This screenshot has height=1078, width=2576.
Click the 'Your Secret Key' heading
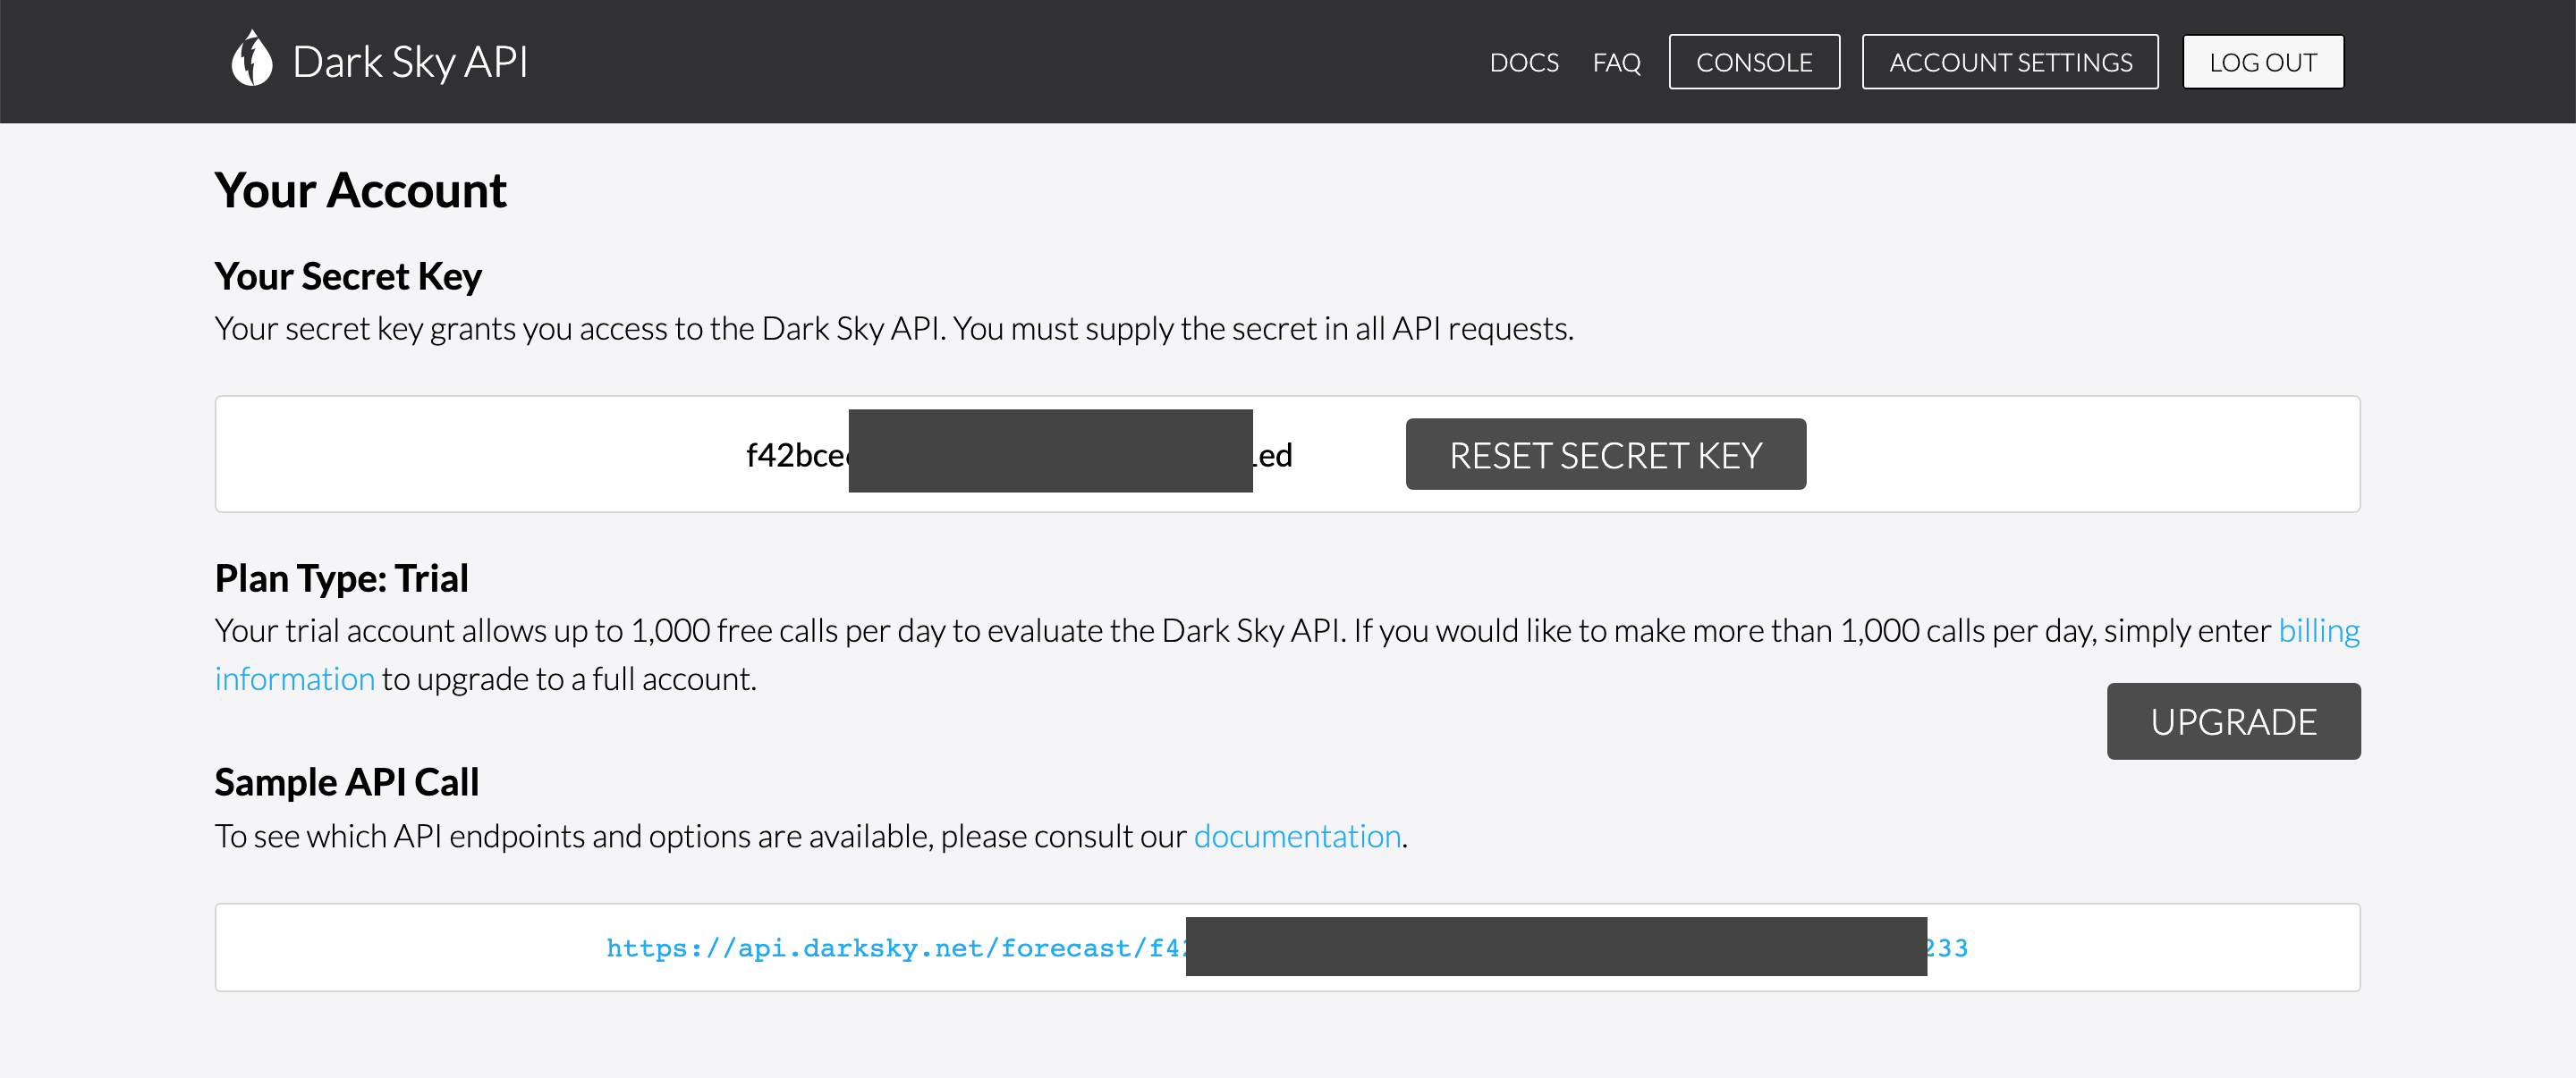pyautogui.click(x=347, y=275)
